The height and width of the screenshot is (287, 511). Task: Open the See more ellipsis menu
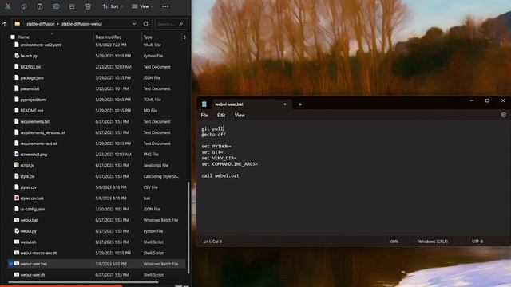pyautogui.click(x=165, y=6)
